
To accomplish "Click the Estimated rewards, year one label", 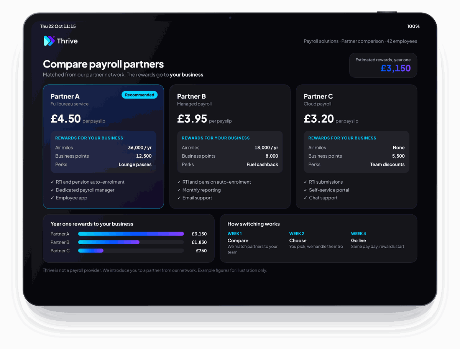I will [x=383, y=60].
